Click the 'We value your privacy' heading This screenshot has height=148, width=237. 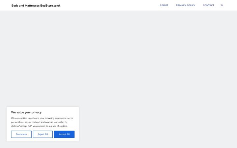[26, 112]
